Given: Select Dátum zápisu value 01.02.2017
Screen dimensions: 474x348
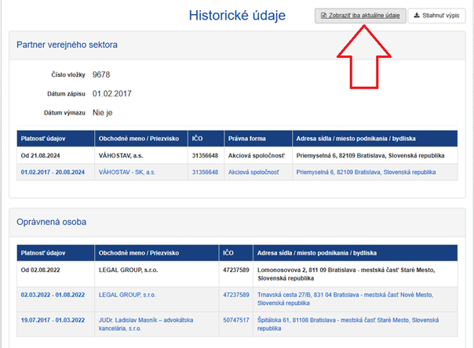Looking at the screenshot, I should [112, 93].
